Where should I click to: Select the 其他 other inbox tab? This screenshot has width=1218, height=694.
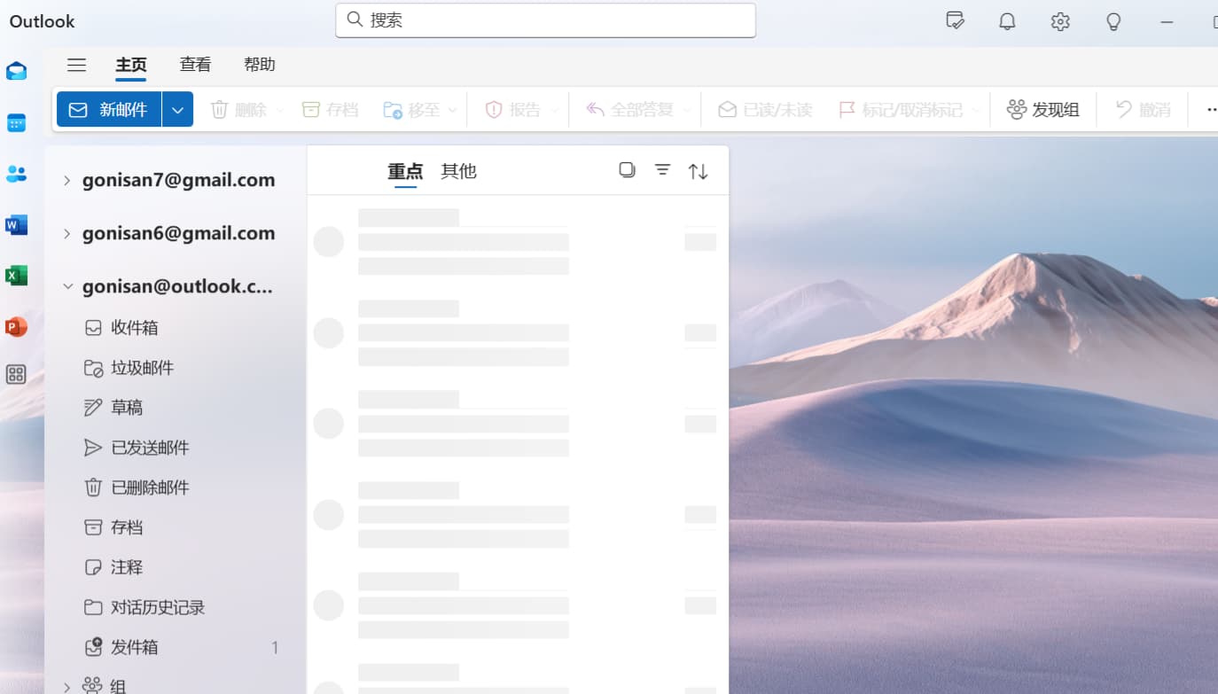458,171
